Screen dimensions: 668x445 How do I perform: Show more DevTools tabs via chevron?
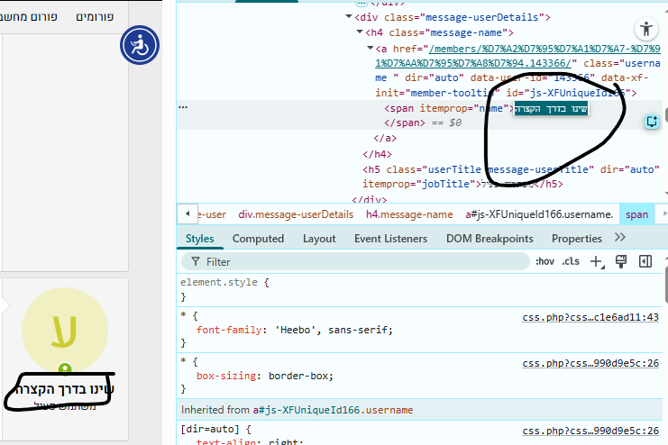pyautogui.click(x=619, y=238)
